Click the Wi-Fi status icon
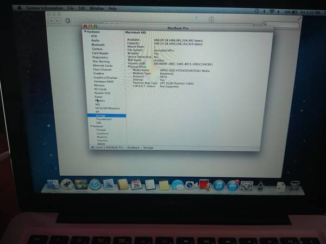 pyautogui.click(x=272, y=10)
